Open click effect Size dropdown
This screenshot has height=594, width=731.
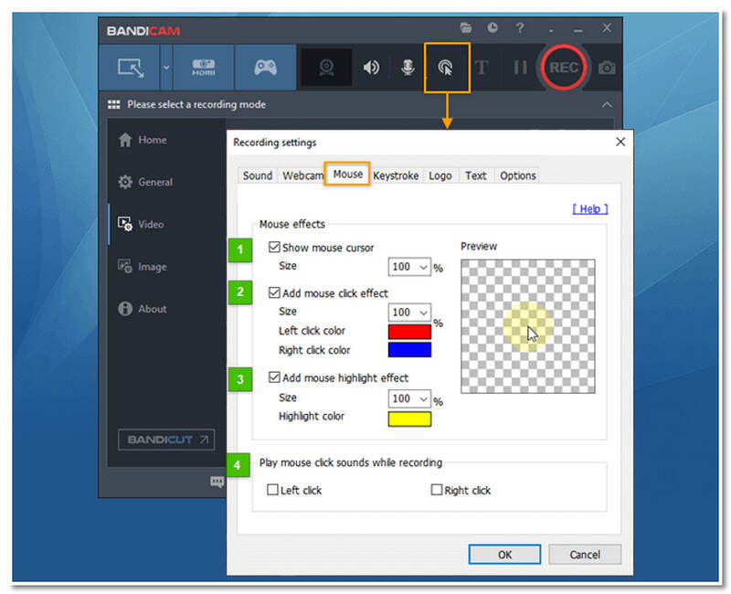coord(409,312)
